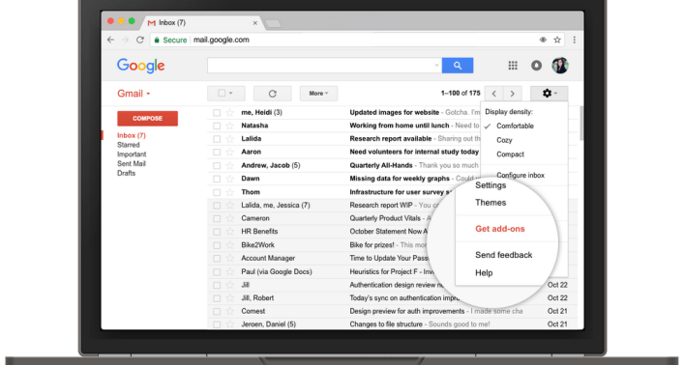
Task: Select the Aaron email checkbox
Action: tap(217, 152)
